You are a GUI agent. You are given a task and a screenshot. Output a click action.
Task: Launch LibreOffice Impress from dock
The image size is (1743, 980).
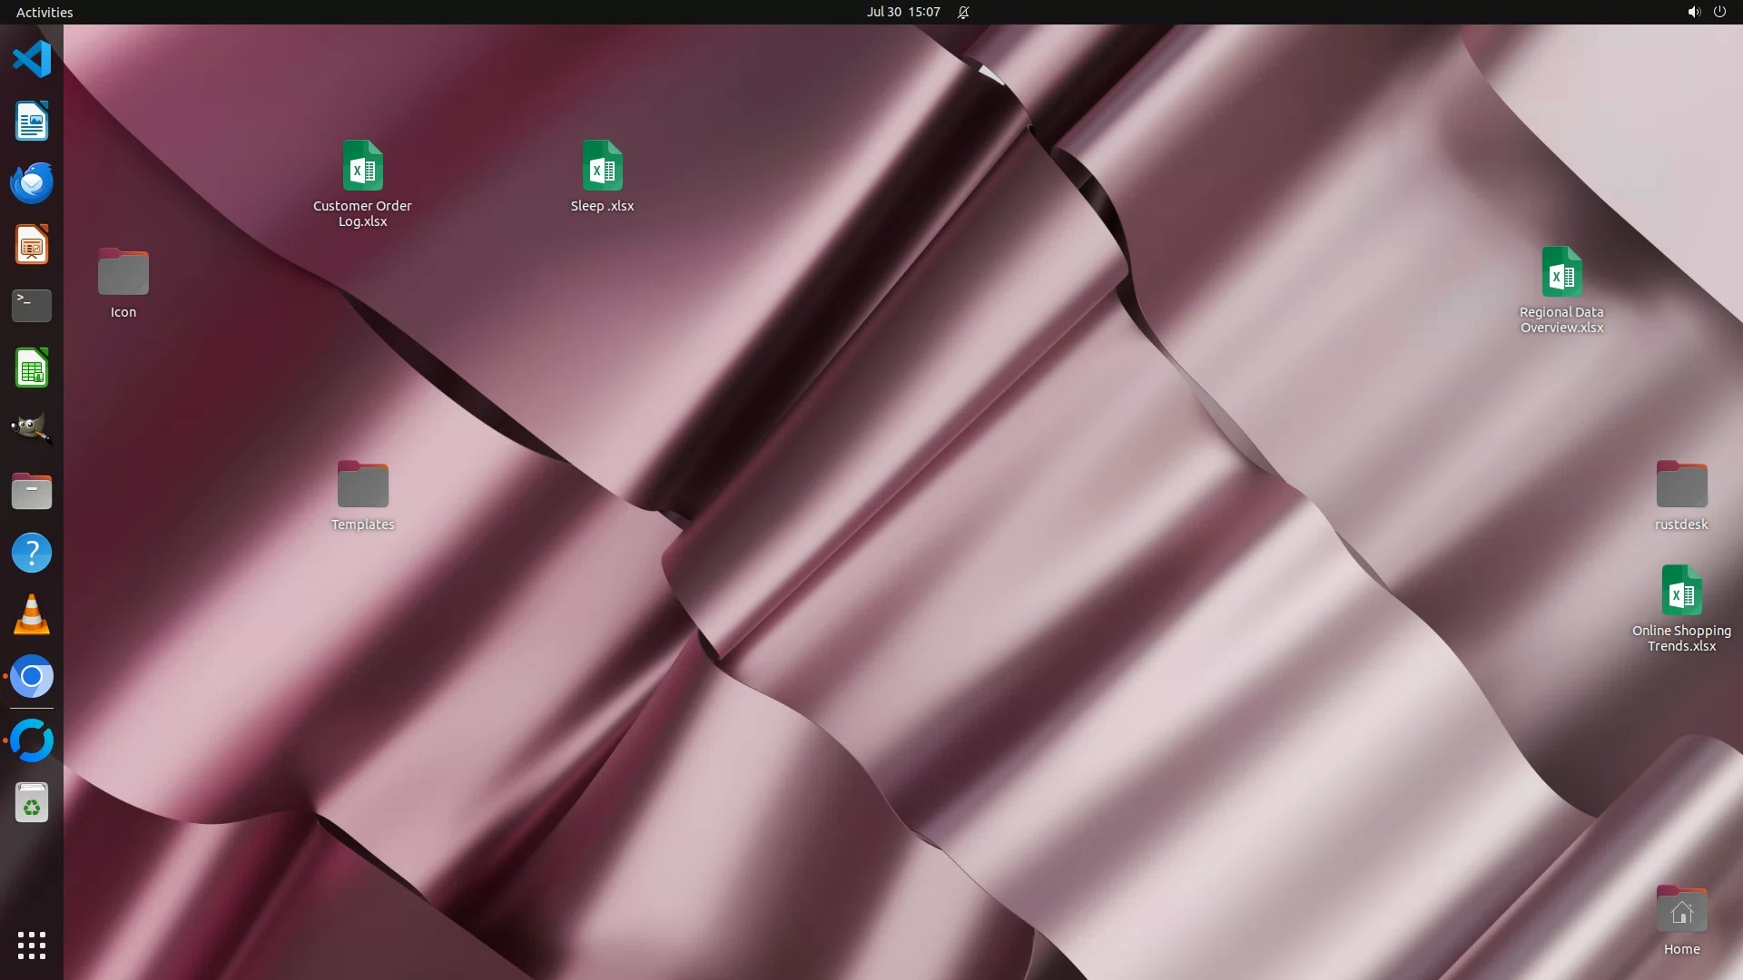[32, 245]
